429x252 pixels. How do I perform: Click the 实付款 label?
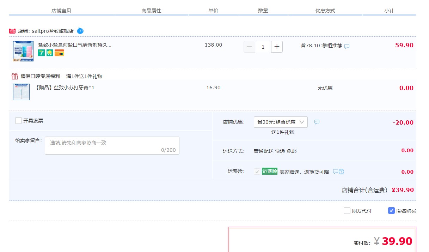(x=362, y=243)
